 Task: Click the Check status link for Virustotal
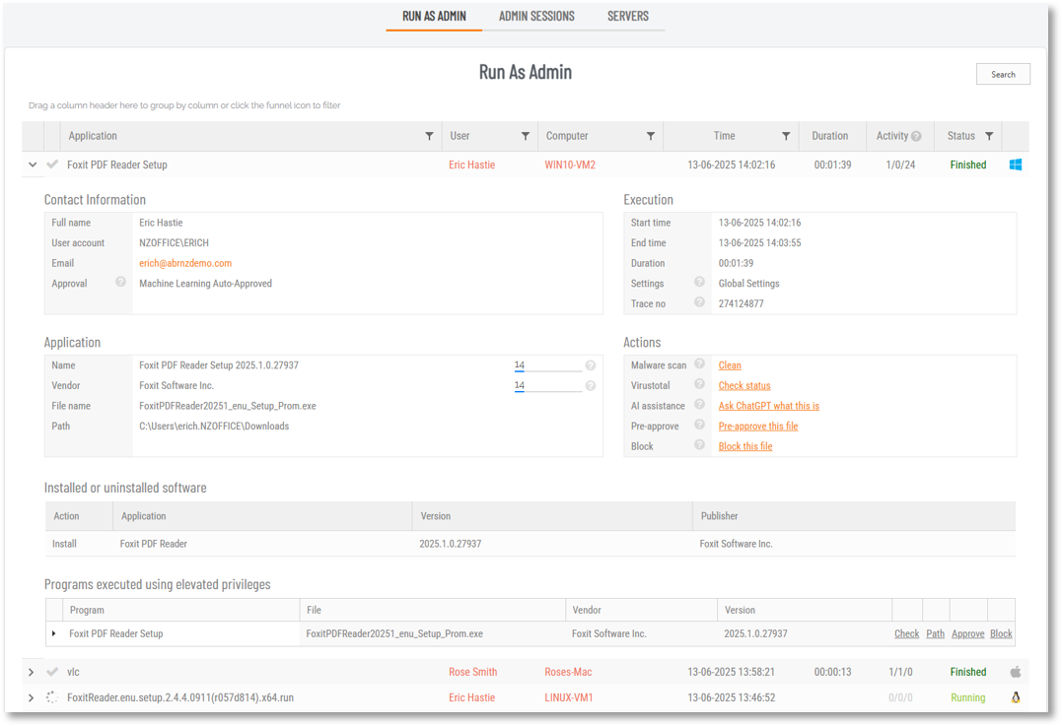[744, 386]
